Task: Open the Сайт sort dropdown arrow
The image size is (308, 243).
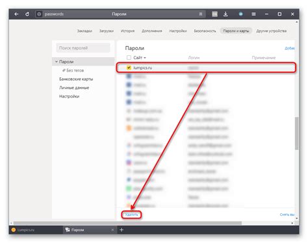Action: point(145,58)
